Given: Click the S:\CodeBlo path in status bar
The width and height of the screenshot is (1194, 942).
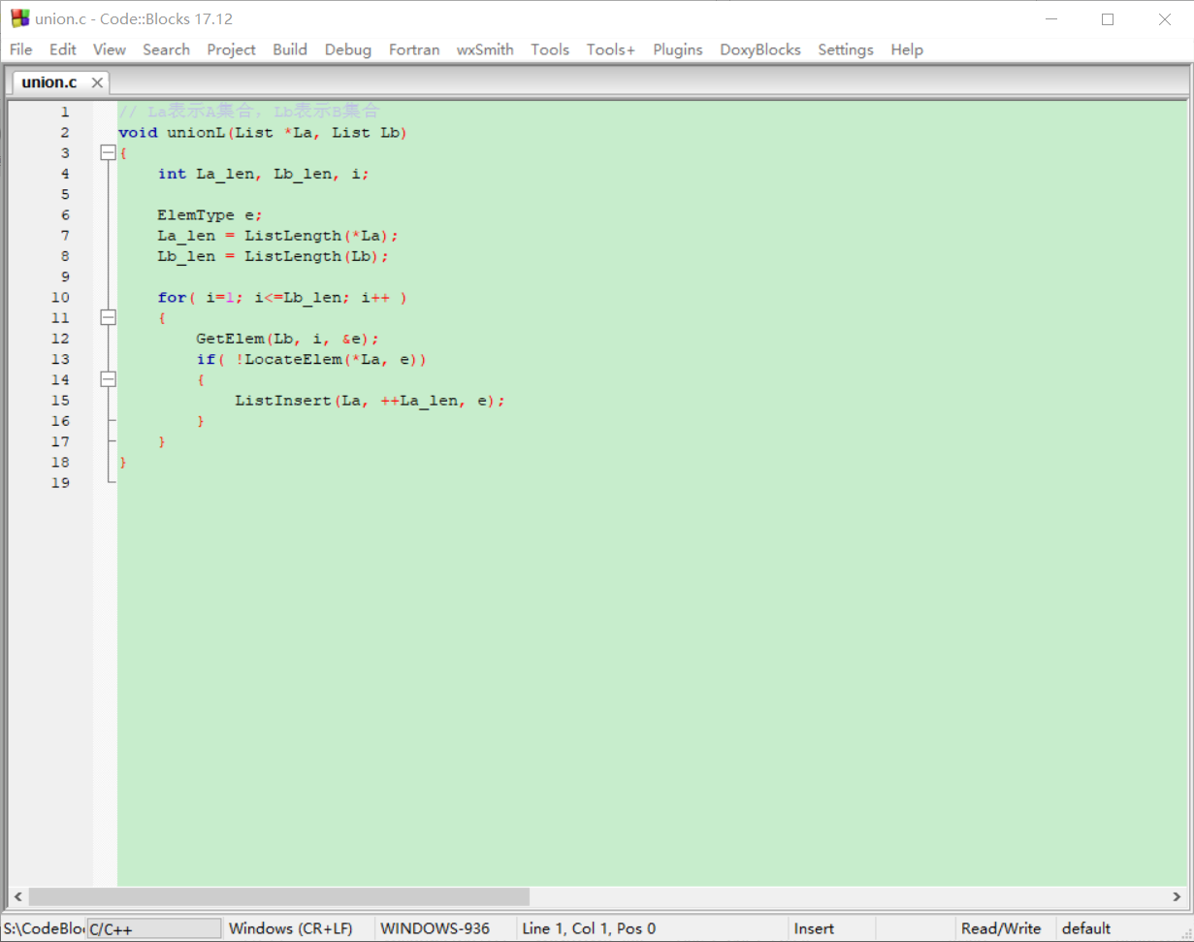Looking at the screenshot, I should [43, 928].
